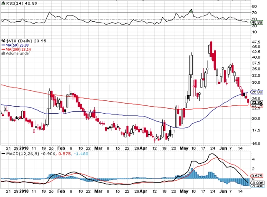Click the 30.0 price axis label
This screenshot has height=197, width=267.
[256, 82]
